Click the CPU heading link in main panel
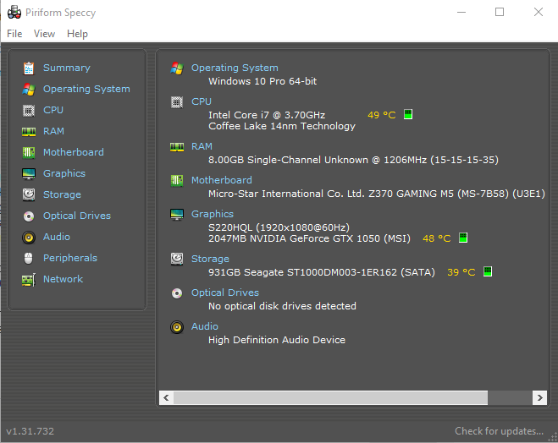The image size is (558, 443). [x=202, y=101]
